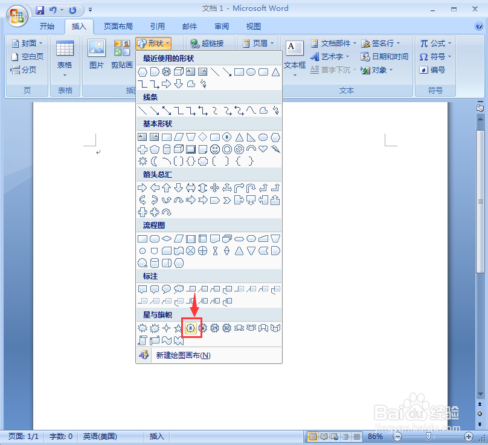Select the four-way quad arrow in 箭头总汇
This screenshot has width=488, height=445.
pyautogui.click(x=215, y=187)
